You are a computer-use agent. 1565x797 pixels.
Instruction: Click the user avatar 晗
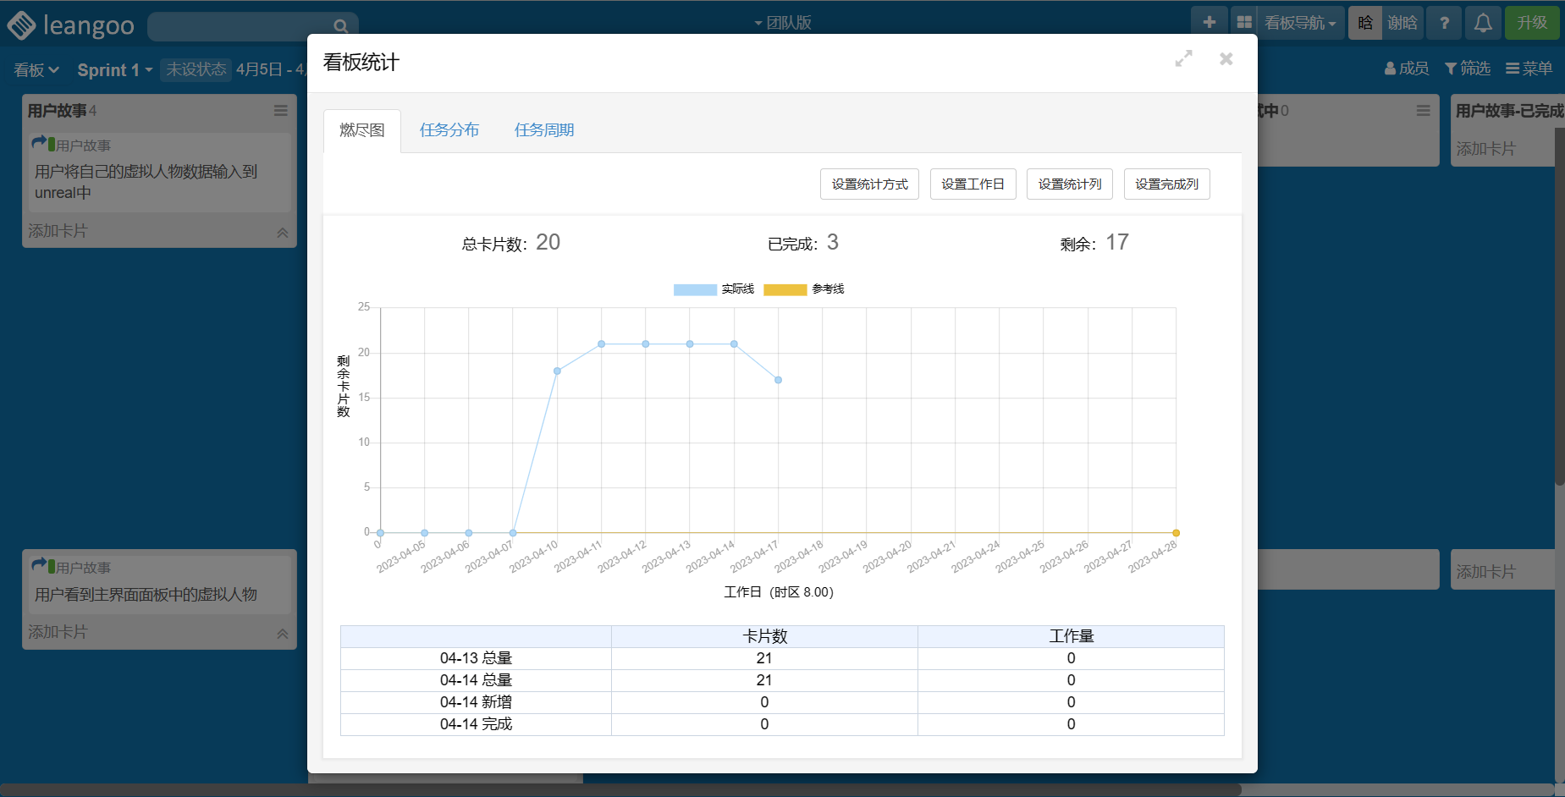pyautogui.click(x=1365, y=23)
